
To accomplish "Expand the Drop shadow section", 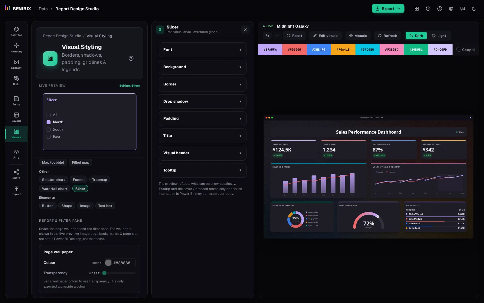I will 202,102.
